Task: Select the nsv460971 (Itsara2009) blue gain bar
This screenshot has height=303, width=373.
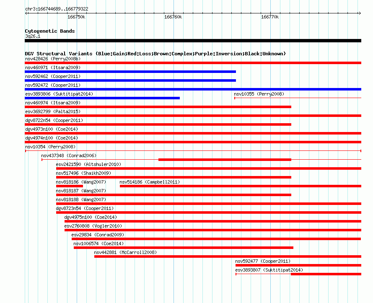Action: [x=130, y=72]
